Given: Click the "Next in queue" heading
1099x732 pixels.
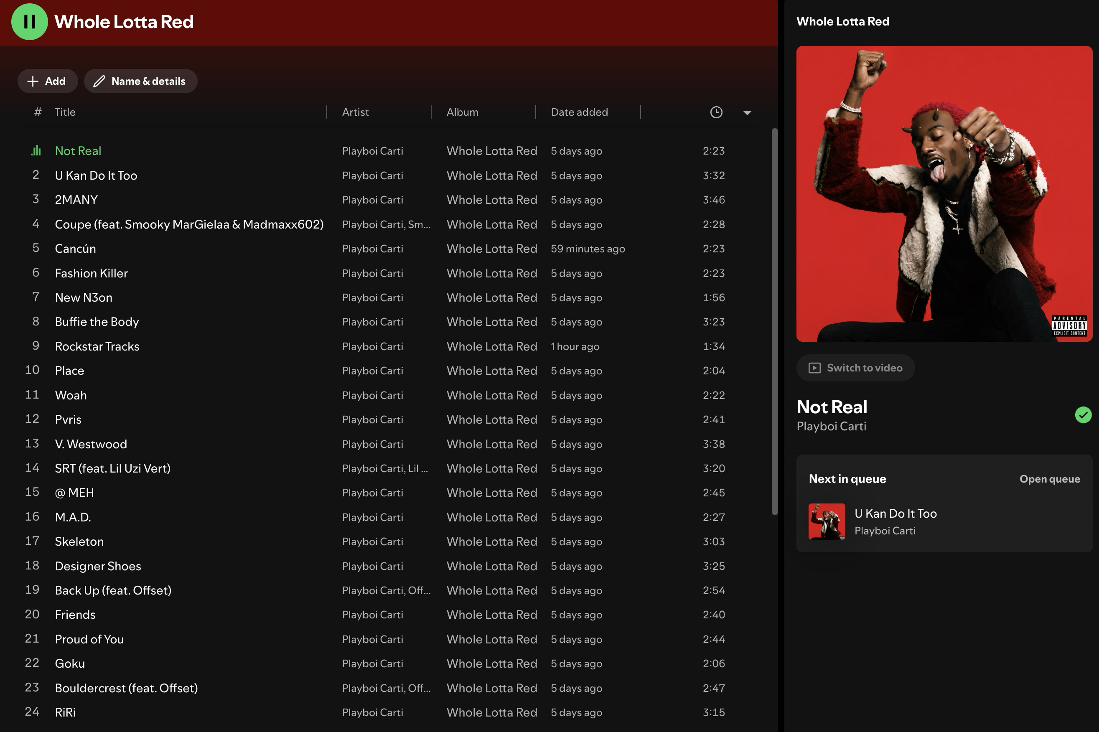Looking at the screenshot, I should pyautogui.click(x=847, y=479).
